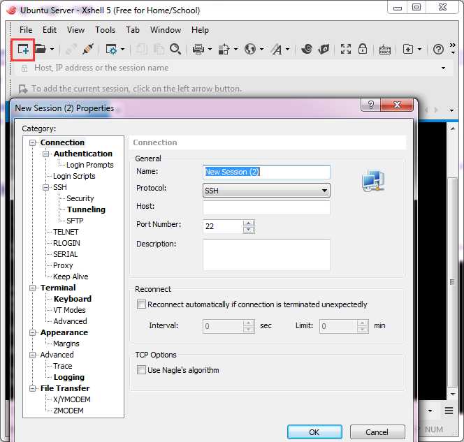Click the Name input field
This screenshot has width=464, height=442.
(x=266, y=172)
